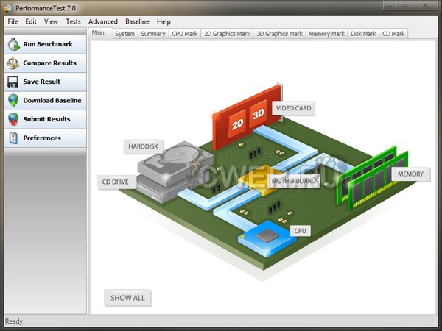Click the Download Baseline globe icon

pyautogui.click(x=13, y=101)
